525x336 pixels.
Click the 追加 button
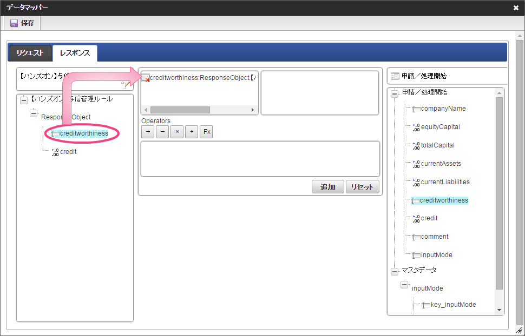click(328, 187)
